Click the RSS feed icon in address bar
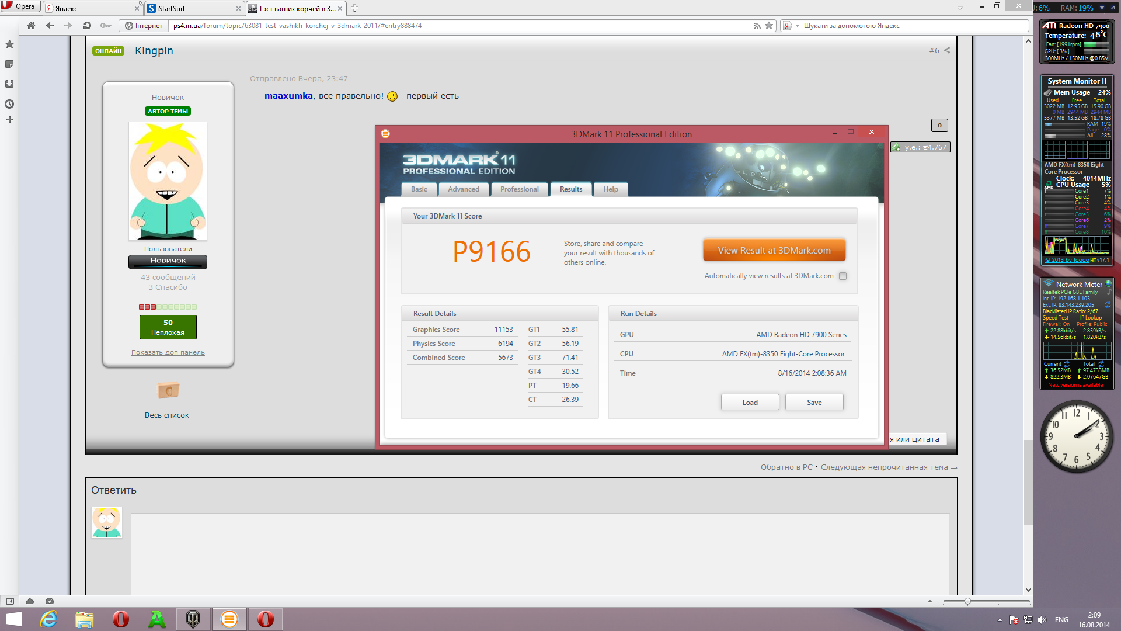Viewport: 1121px width, 631px height. tap(757, 26)
